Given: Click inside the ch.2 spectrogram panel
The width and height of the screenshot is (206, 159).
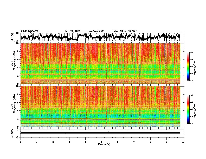Looking at the screenshot, I should 100,107.
